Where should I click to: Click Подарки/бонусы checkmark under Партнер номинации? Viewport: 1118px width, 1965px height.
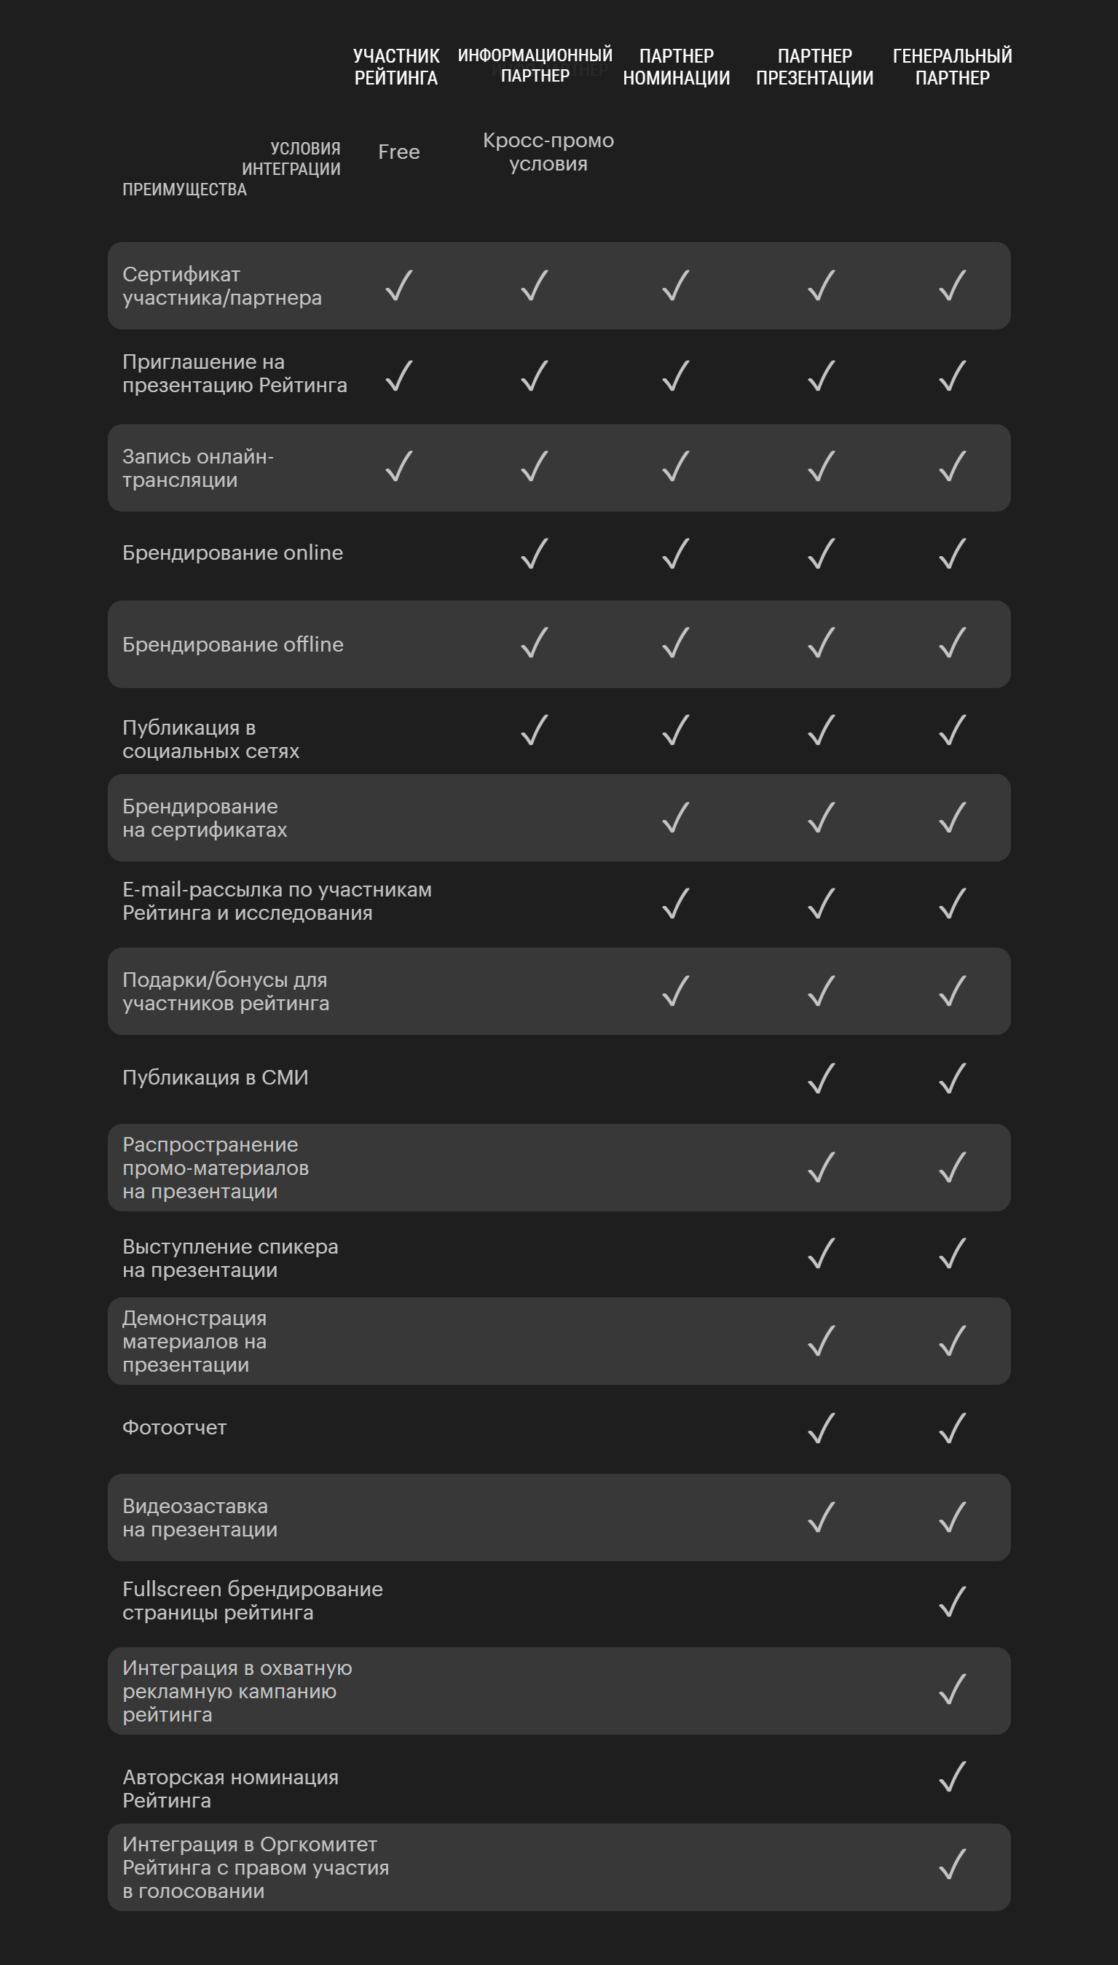676,991
